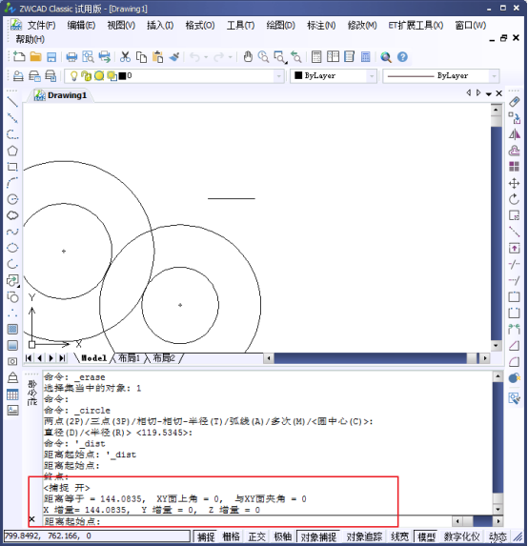Expand the ByLayer linetype dropdown
The image size is (528, 546).
point(494,76)
